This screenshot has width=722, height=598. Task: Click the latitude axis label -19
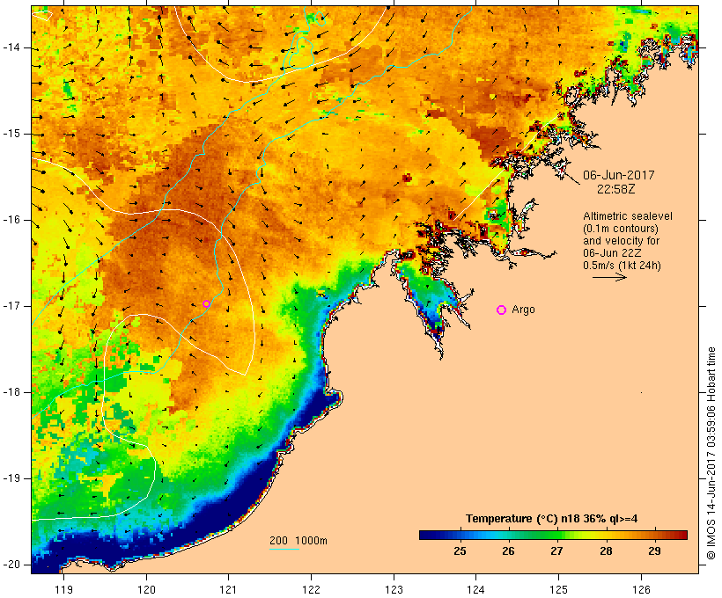pos(11,478)
